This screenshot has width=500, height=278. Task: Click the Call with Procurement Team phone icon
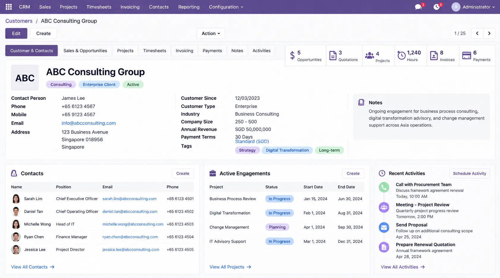click(384, 187)
